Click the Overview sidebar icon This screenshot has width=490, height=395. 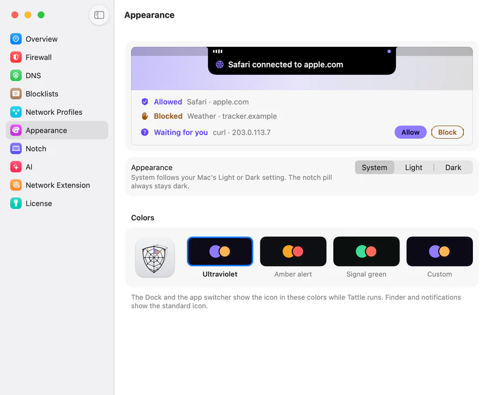coord(16,39)
